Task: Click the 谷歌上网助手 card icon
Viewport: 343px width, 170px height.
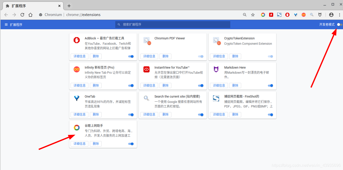Action: click(77, 128)
